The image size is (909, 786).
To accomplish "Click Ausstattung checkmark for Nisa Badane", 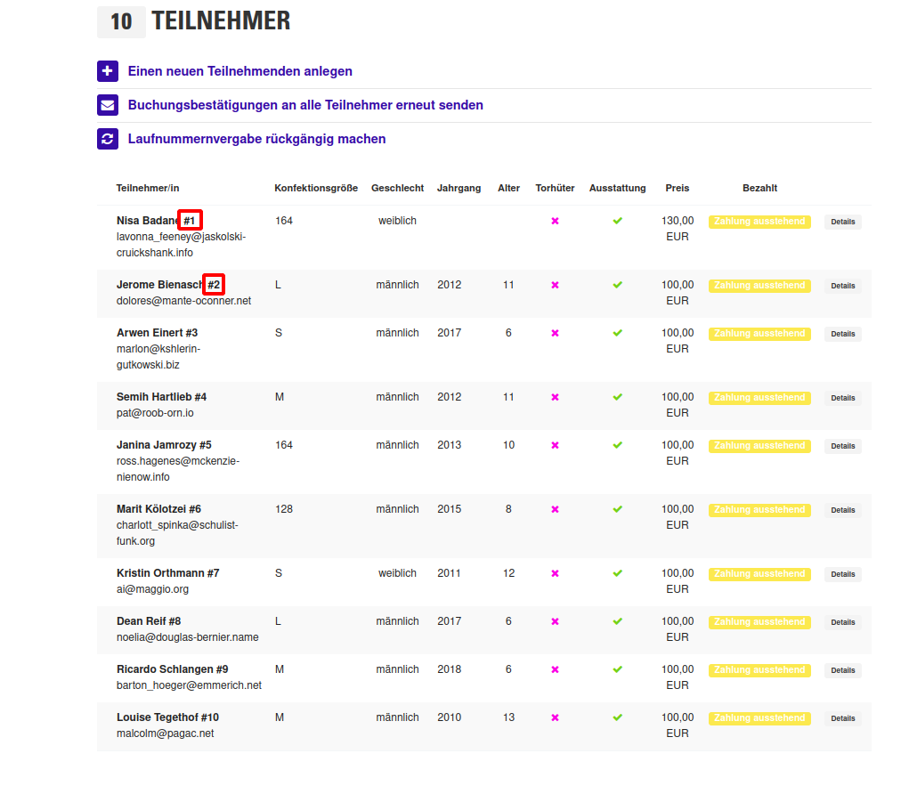I will point(617,221).
